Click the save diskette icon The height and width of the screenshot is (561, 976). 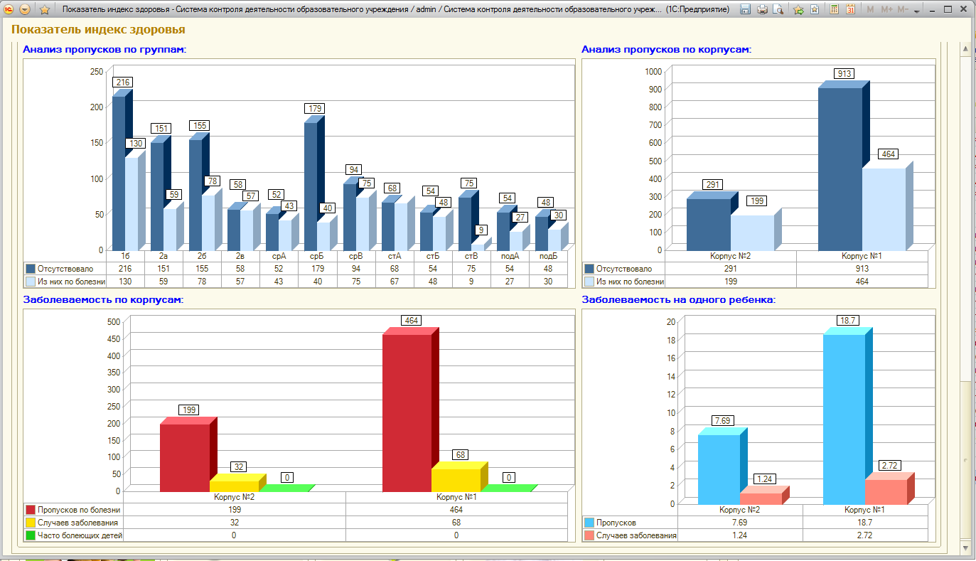tap(745, 10)
